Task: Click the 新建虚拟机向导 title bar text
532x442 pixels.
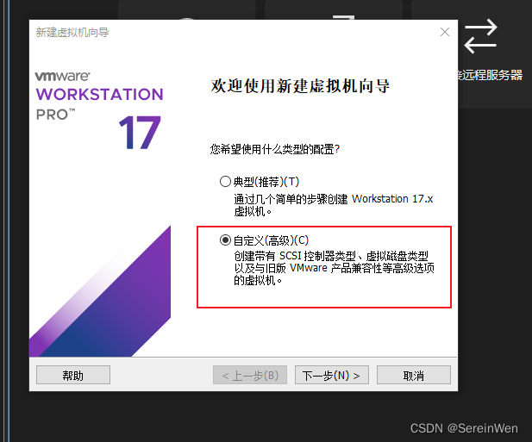Action: click(72, 33)
